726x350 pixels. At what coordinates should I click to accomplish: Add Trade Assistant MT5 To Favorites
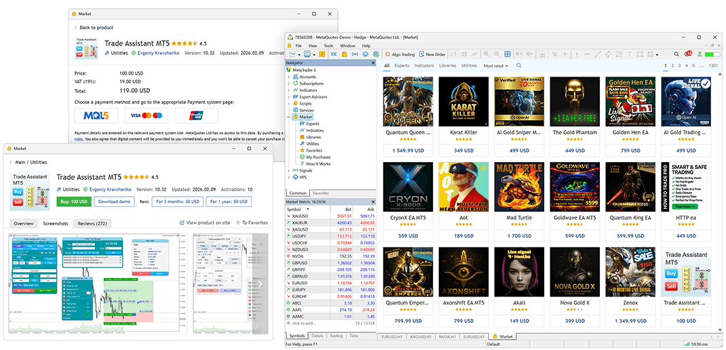click(251, 222)
